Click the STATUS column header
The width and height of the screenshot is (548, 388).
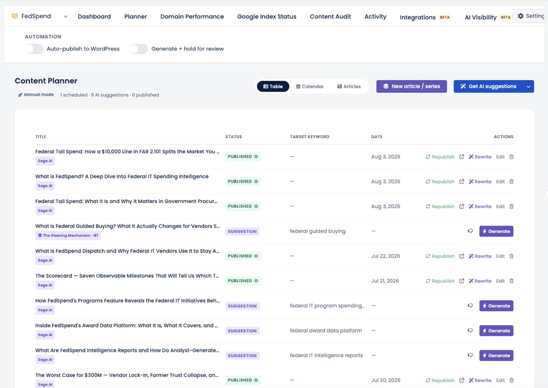[x=233, y=137]
